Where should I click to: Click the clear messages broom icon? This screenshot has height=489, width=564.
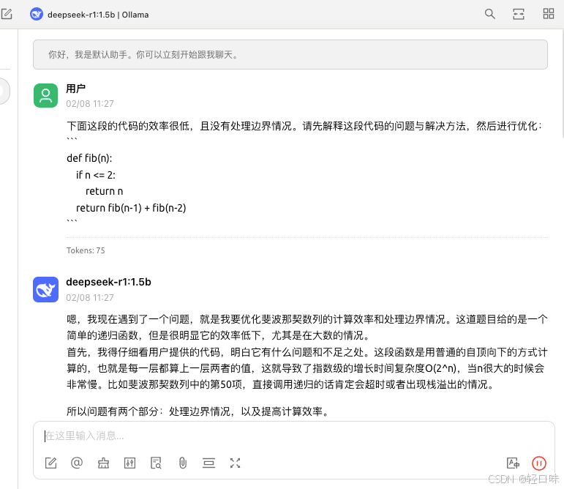(x=103, y=463)
